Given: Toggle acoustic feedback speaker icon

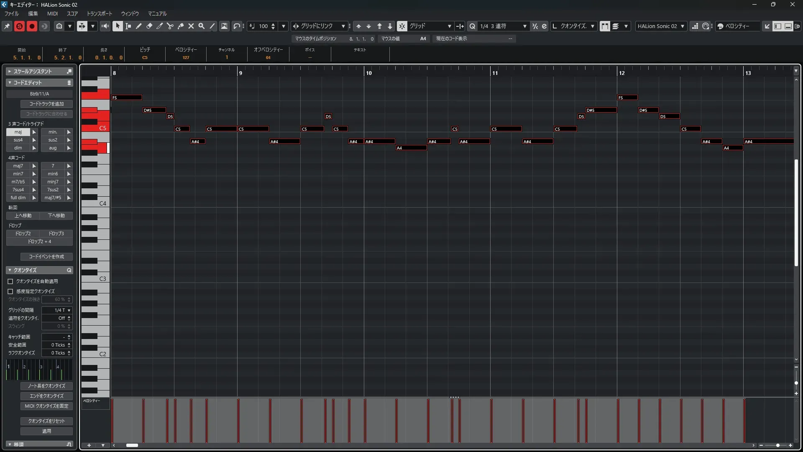Looking at the screenshot, I should tap(105, 26).
